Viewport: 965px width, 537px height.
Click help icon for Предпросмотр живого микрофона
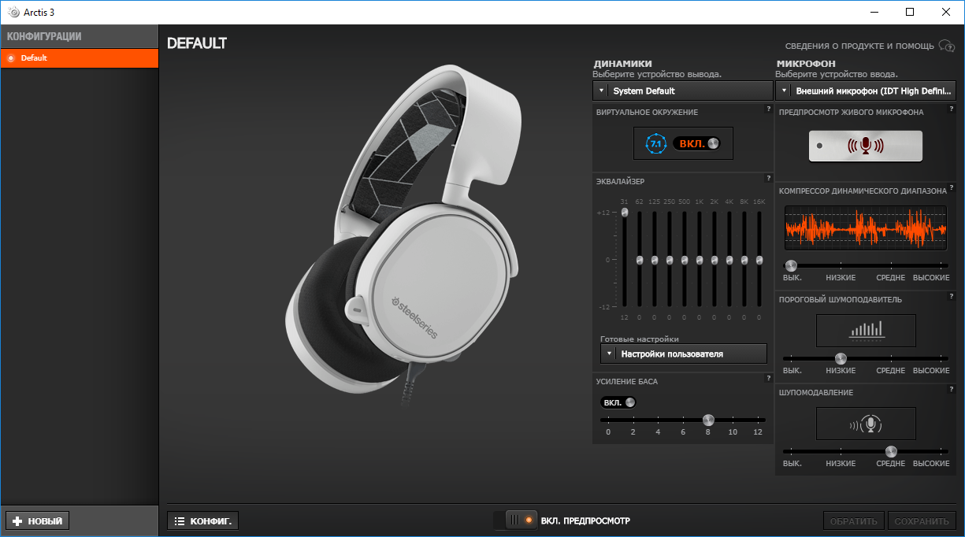pos(952,109)
